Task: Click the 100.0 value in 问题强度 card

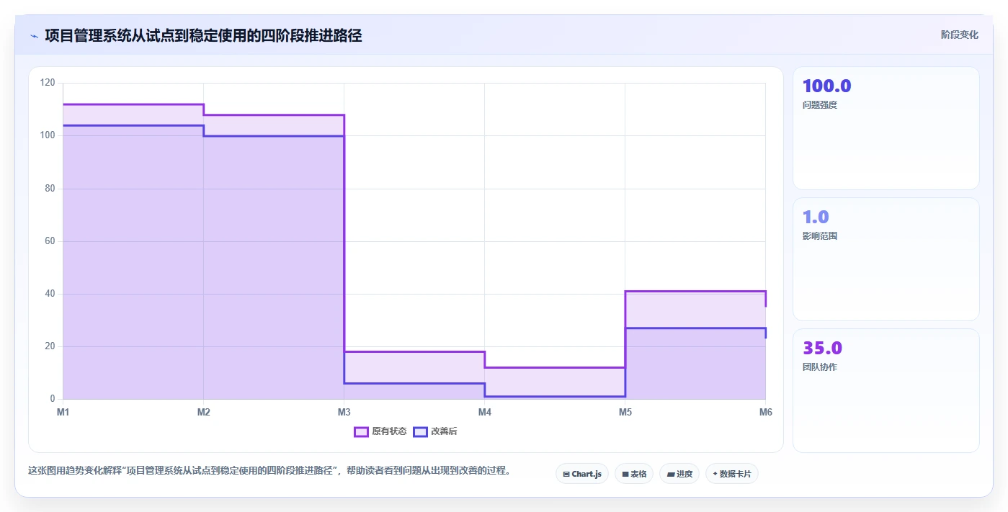Action: coord(826,86)
